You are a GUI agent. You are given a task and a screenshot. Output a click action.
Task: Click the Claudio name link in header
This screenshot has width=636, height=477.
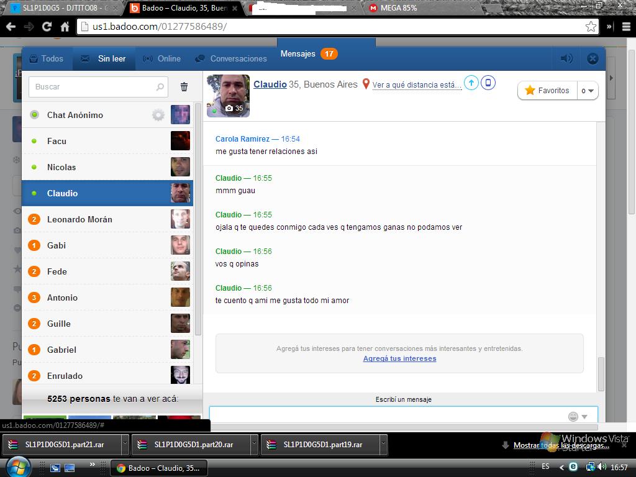(270, 84)
